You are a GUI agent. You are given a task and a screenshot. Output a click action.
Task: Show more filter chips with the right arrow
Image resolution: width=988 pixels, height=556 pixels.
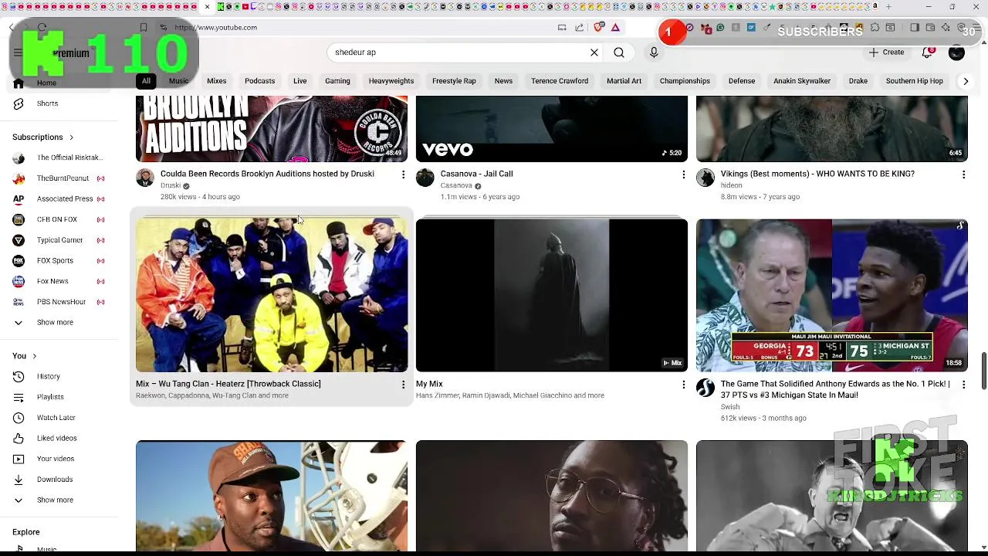[x=965, y=81]
